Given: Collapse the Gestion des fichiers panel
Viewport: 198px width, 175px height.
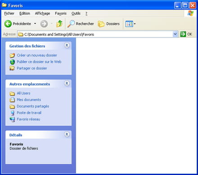Looking at the screenshot, I should tap(67, 45).
